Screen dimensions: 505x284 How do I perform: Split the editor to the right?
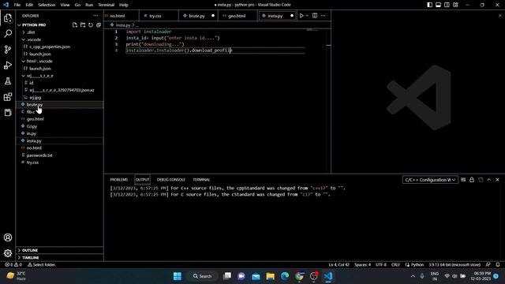click(x=315, y=16)
